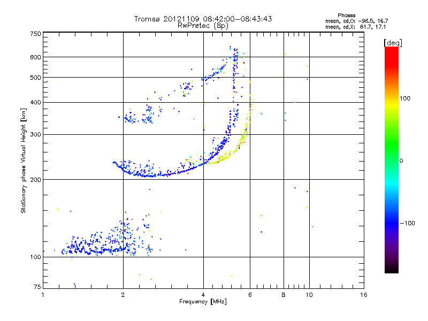Screen dimensions: 428x321
Task: Click the x-axis label '10'
Action: [x=309, y=295]
